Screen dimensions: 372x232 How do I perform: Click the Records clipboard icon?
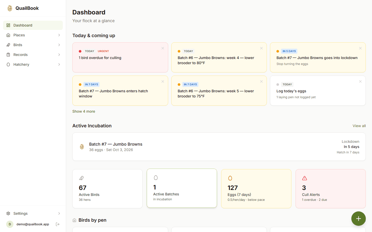(x=8, y=55)
